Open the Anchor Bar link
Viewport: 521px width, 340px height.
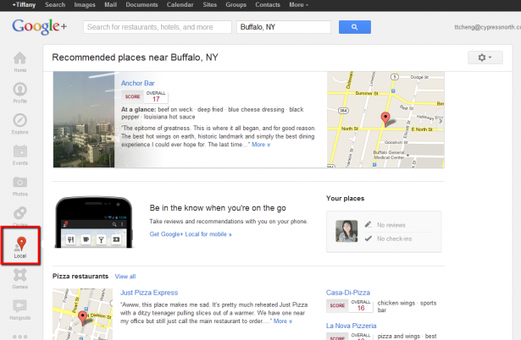pos(137,83)
